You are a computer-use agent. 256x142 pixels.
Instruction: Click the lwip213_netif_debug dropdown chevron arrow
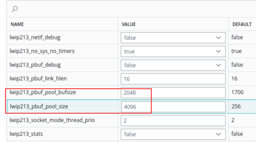[219, 38]
